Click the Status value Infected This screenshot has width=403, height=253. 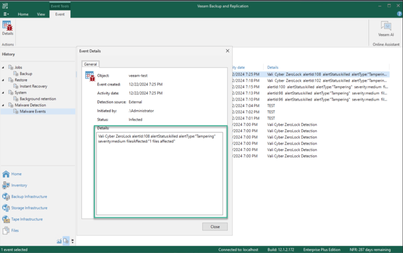coord(135,119)
